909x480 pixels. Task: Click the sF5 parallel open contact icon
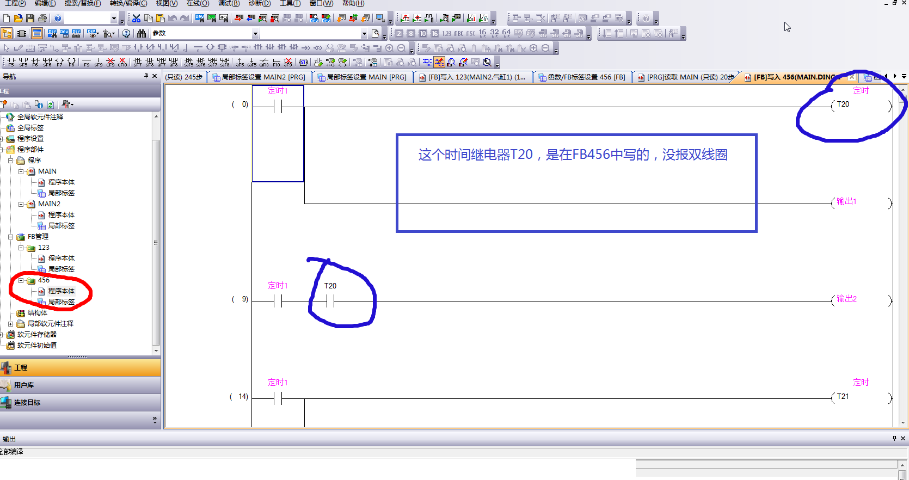(x=23, y=63)
